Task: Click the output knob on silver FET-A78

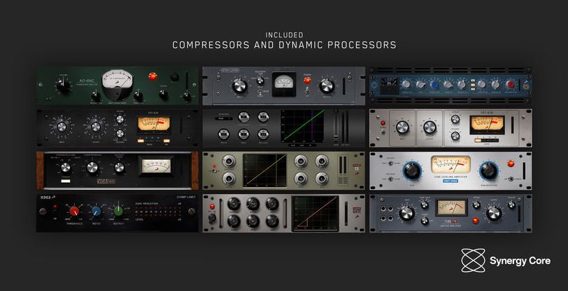Action: click(x=429, y=127)
